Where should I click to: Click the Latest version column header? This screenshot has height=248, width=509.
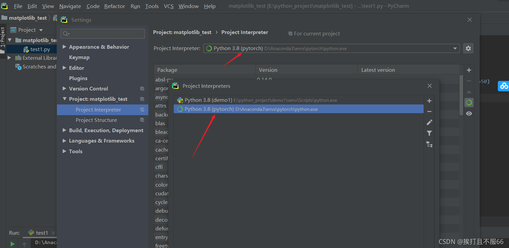[408, 70]
